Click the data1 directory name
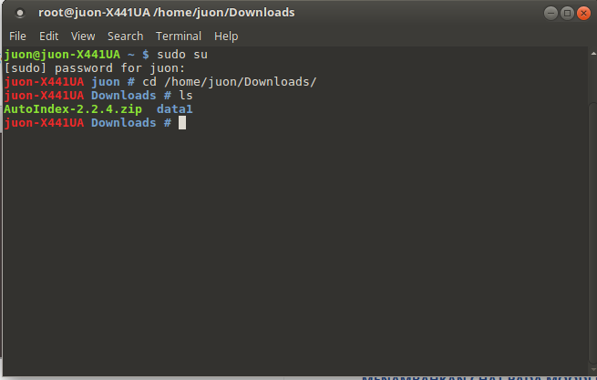This screenshot has height=380, width=597. pos(175,109)
